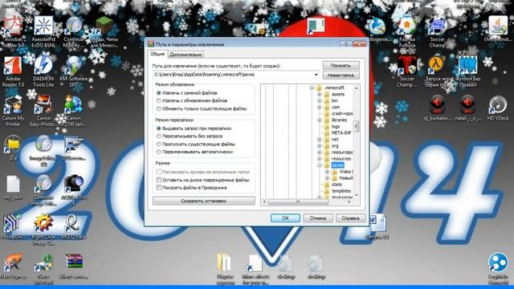Open KM-Software SPD desktop shortcut

(74, 71)
